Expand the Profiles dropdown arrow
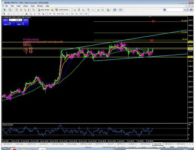Image resolution: width=195 pixels, height=150 pixels. point(12,10)
